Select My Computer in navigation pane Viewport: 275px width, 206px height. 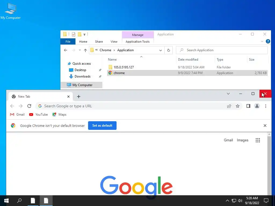(x=81, y=85)
